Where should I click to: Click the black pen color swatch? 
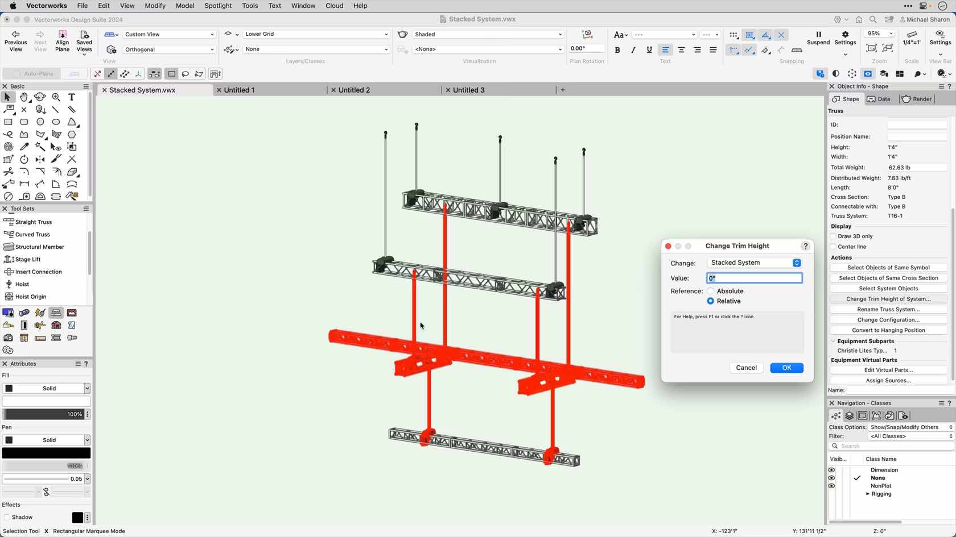[x=46, y=452]
